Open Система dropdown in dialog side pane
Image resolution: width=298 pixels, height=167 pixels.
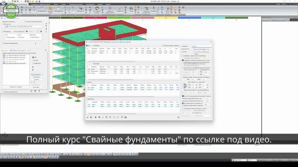202,51
